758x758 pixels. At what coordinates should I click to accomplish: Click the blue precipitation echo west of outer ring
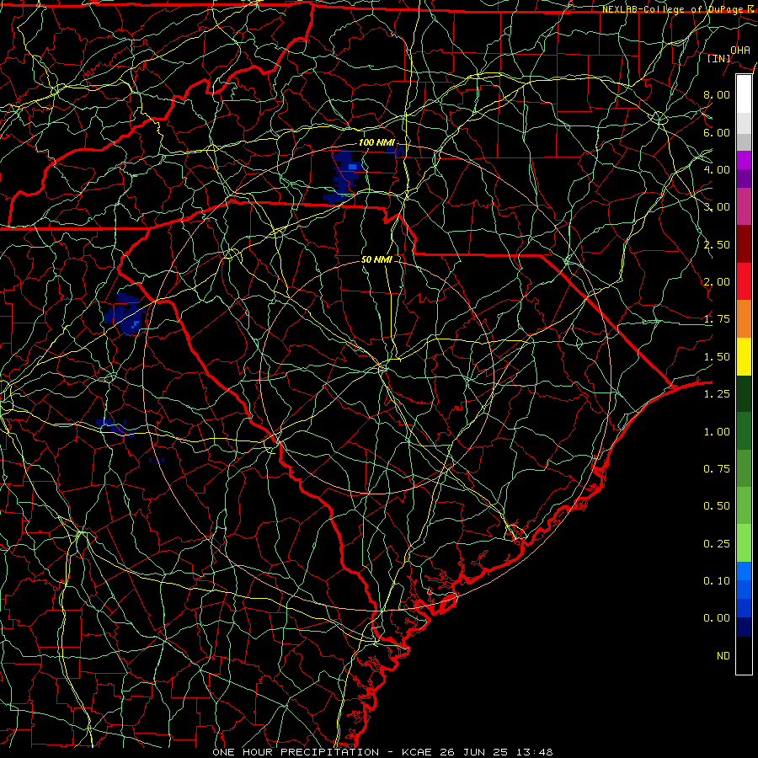tap(125, 314)
